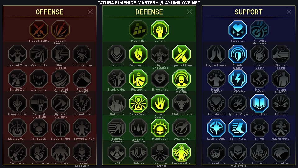Click the Warmaster mastery icon
Viewport: 298px width, 168px height.
17,152
